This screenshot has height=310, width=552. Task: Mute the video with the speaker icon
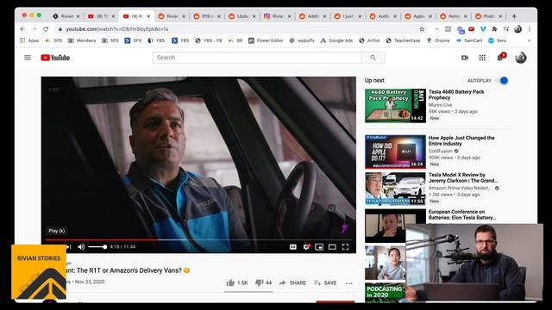point(81,247)
